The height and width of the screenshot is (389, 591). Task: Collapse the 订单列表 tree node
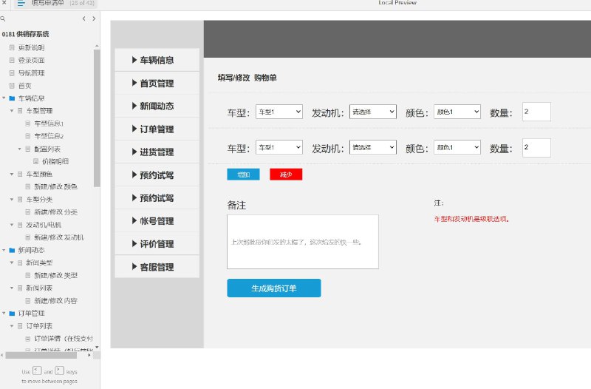pos(12,326)
